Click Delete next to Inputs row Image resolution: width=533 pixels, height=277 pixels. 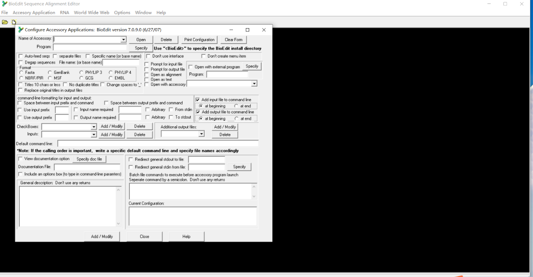coord(140,135)
